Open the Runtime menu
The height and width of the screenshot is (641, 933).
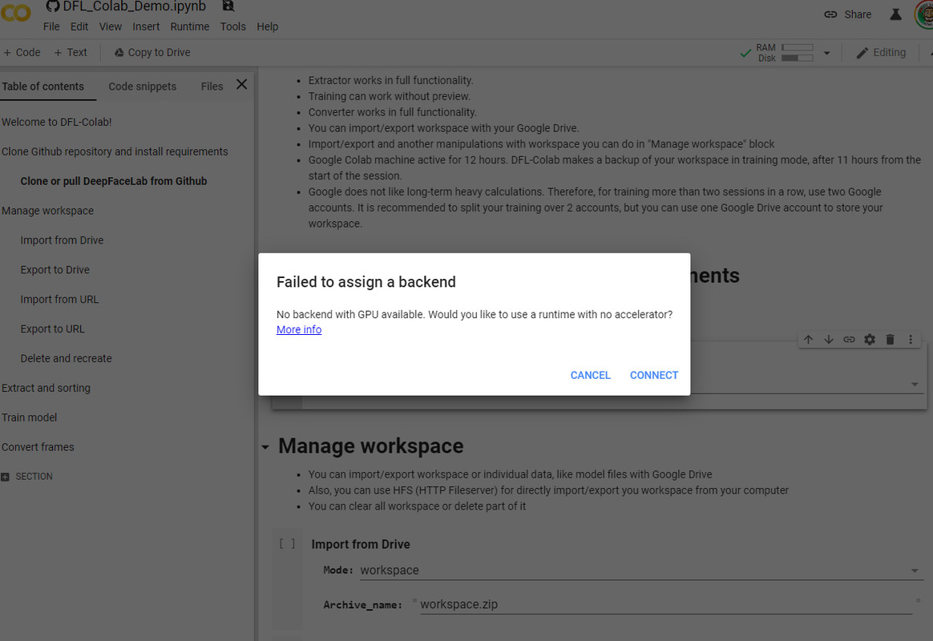(x=190, y=26)
